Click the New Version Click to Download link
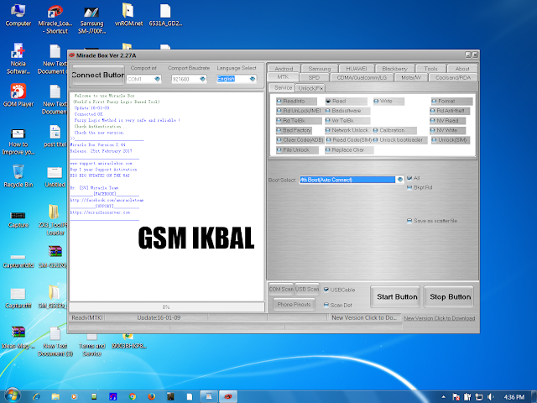 point(439,318)
